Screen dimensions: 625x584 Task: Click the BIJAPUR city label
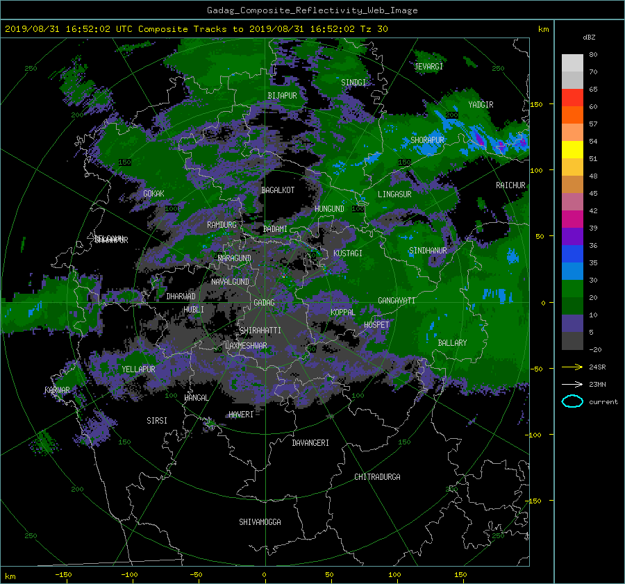pos(282,96)
